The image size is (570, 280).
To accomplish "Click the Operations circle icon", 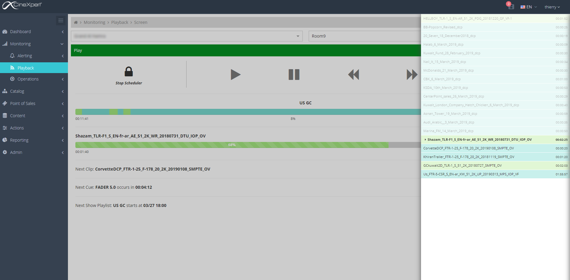I will tap(12, 79).
